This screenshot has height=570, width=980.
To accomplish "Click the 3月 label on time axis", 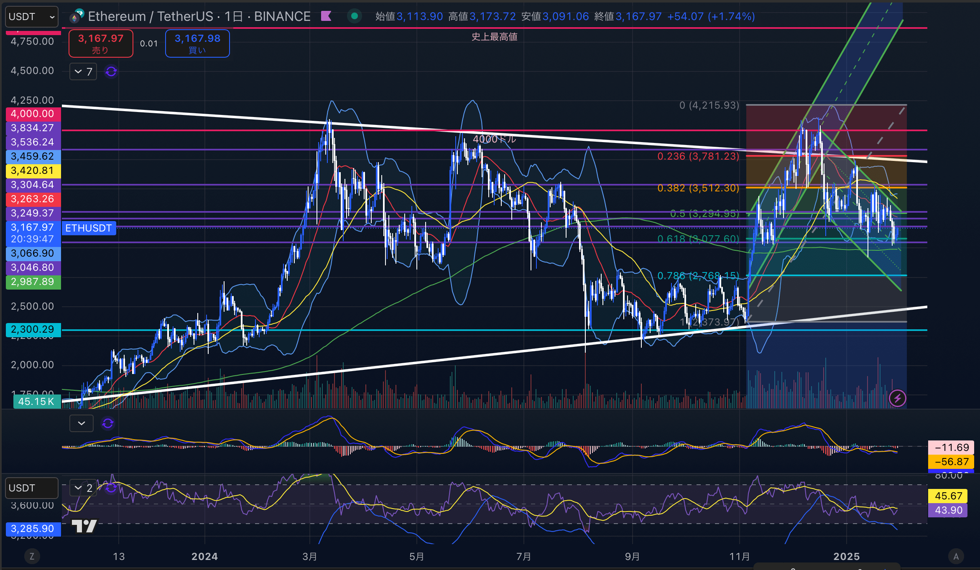I will pos(310,557).
